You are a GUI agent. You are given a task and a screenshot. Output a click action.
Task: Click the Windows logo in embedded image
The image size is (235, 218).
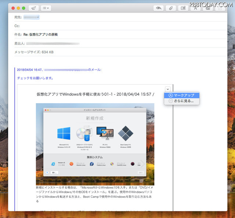[64, 133]
